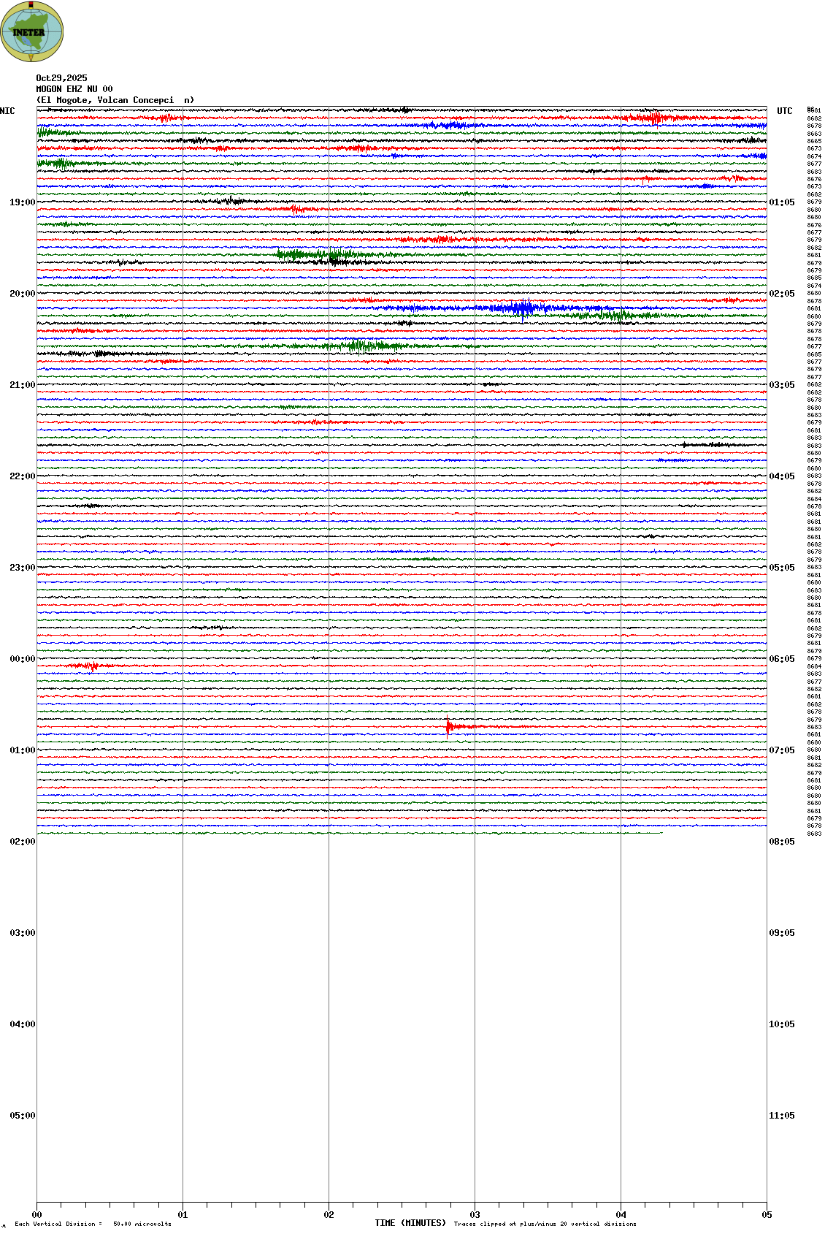Select the MOGON EHZ NU 00 station text
The height and width of the screenshot is (1234, 825).
coord(74,89)
